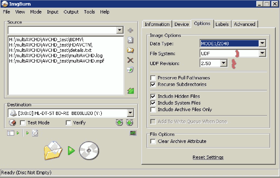The width and height of the screenshot is (280, 178).
Task: Check Preserve Full Pathnames
Action: pos(153,78)
